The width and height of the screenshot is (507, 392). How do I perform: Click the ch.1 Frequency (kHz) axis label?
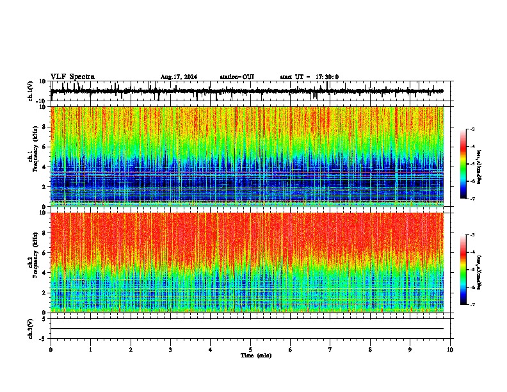click(x=33, y=149)
